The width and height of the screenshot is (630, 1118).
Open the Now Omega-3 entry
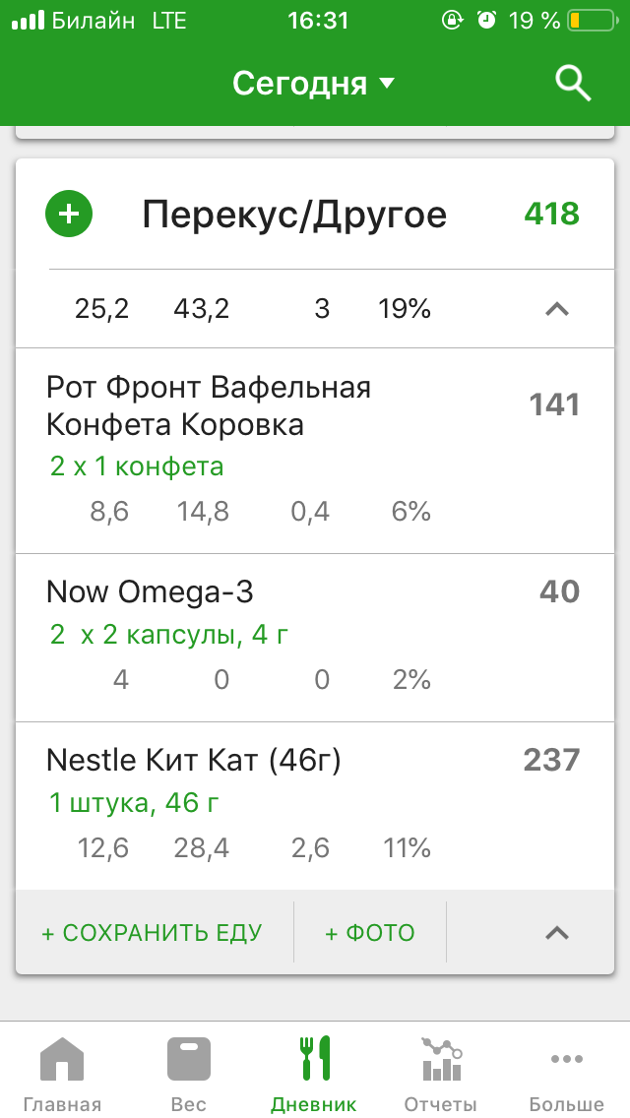(150, 591)
